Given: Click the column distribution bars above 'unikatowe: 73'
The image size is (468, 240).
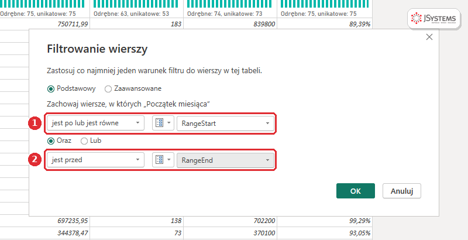Looking at the screenshot, I should pos(229,4).
